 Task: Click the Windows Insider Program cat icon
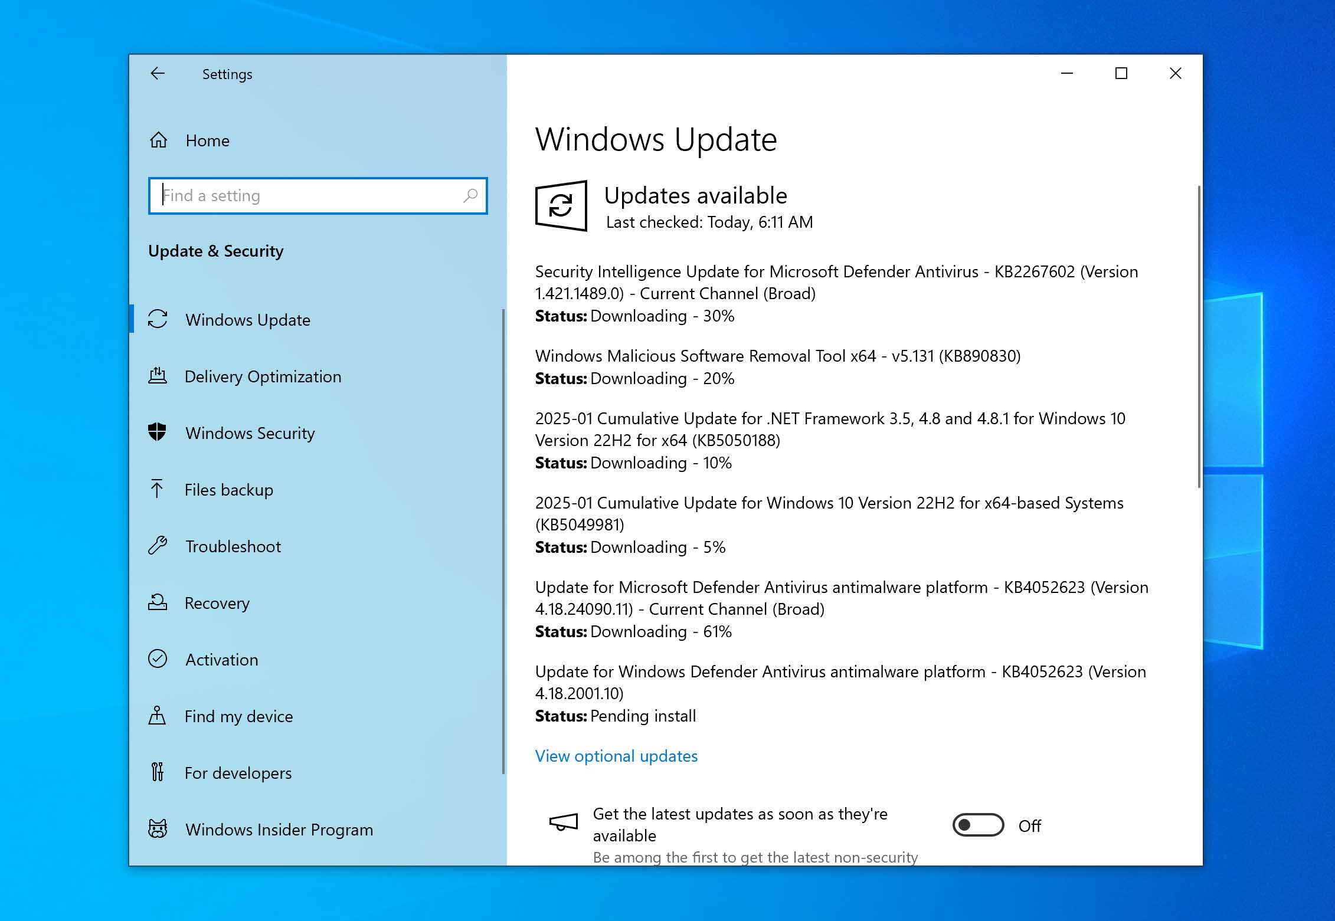[x=158, y=829]
